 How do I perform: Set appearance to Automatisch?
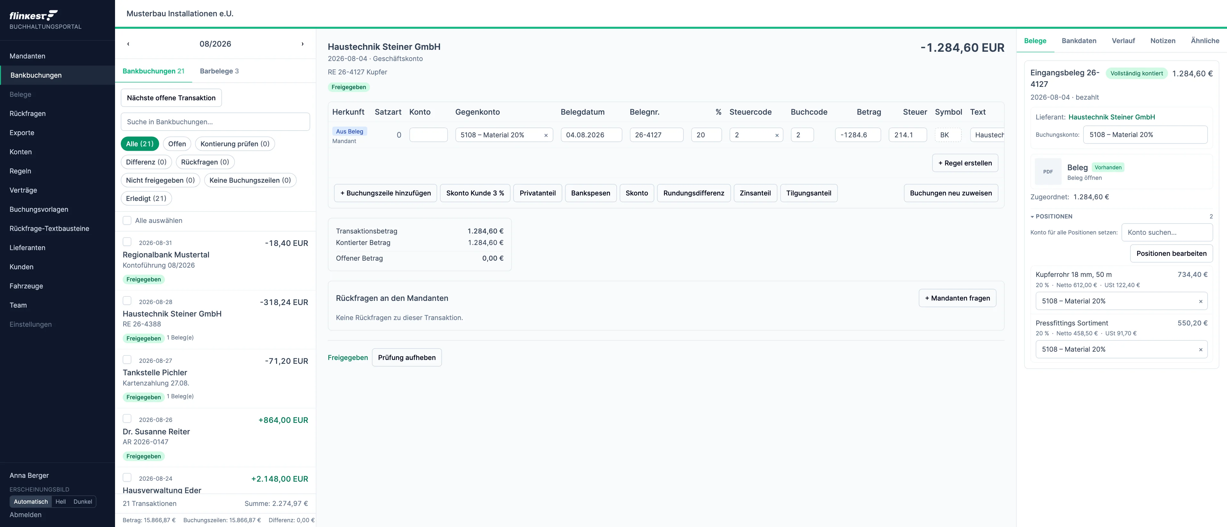(x=31, y=502)
